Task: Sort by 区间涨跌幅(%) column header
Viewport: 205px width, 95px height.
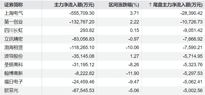Action: [124, 5]
